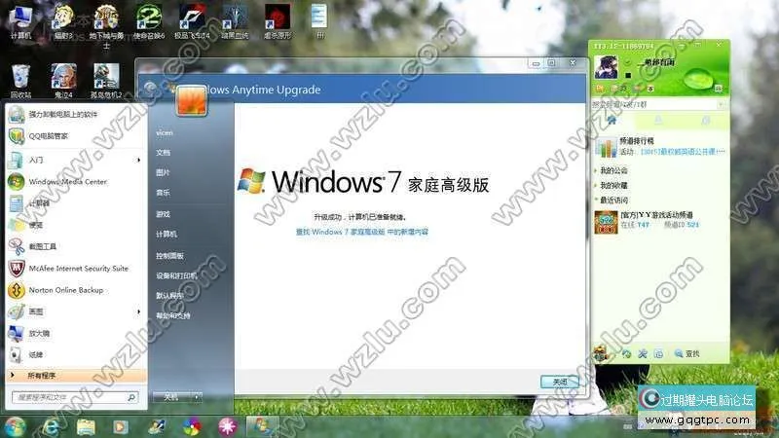Viewport: 779px width, 438px height.
Task: Expand the 画图 jump list arrow
Action: 138,311
